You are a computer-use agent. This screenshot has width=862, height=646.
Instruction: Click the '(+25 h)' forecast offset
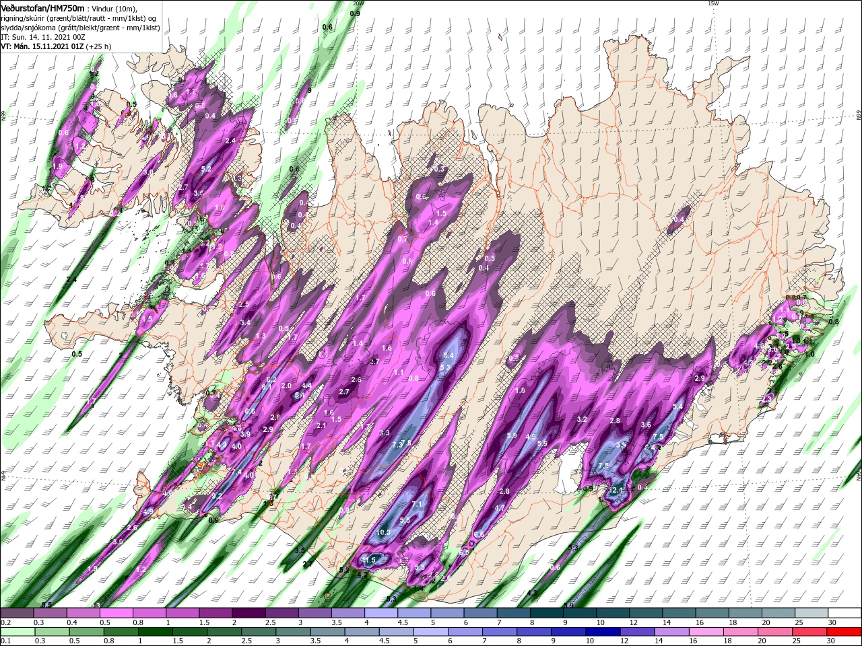pyautogui.click(x=98, y=46)
